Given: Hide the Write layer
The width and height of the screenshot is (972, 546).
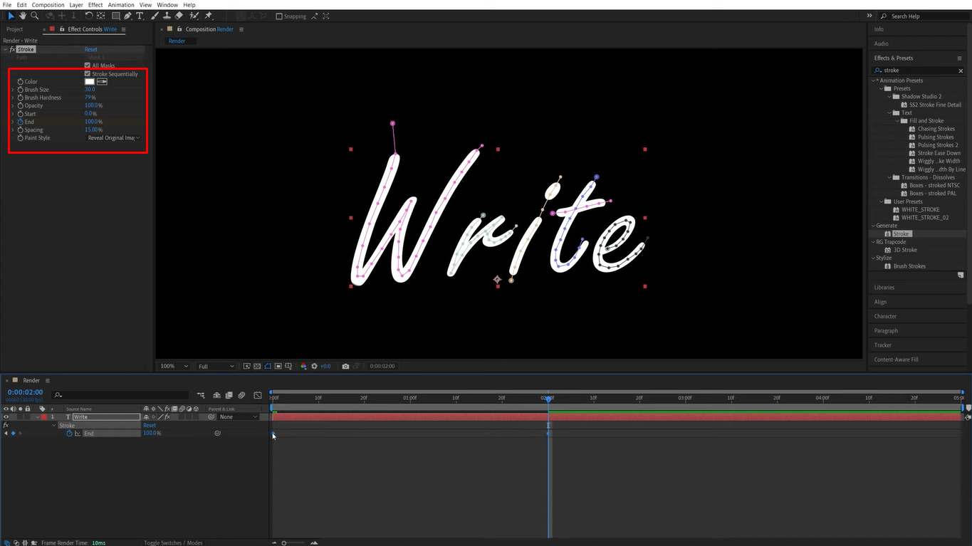Looking at the screenshot, I should (6, 416).
